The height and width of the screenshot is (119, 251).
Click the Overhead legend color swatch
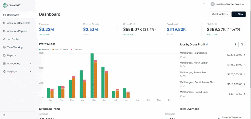click(x=71, y=49)
